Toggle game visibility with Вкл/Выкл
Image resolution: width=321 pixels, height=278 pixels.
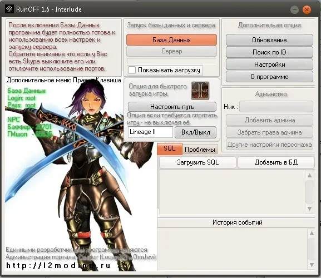click(x=195, y=132)
